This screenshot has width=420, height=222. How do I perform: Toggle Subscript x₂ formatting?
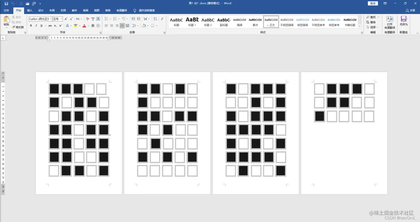pyautogui.click(x=55, y=26)
